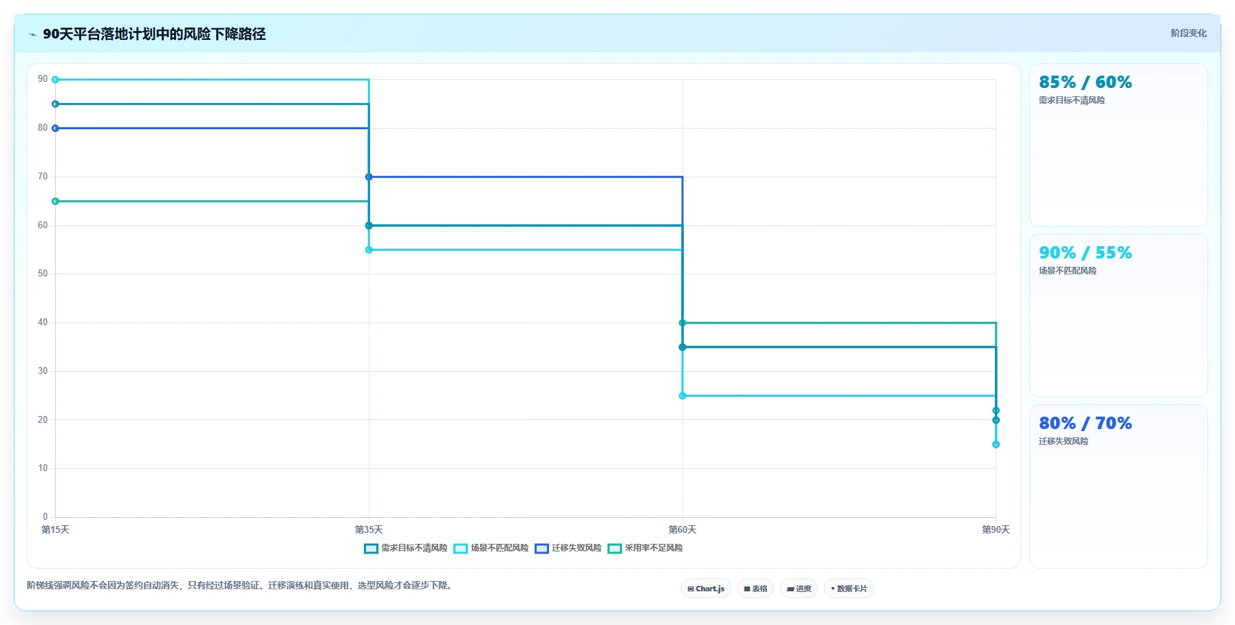
Task: Click the 采用率不足风险 point at 第60天
Action: [683, 322]
